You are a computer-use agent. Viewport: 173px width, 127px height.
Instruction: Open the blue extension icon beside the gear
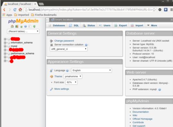click(x=166, y=10)
